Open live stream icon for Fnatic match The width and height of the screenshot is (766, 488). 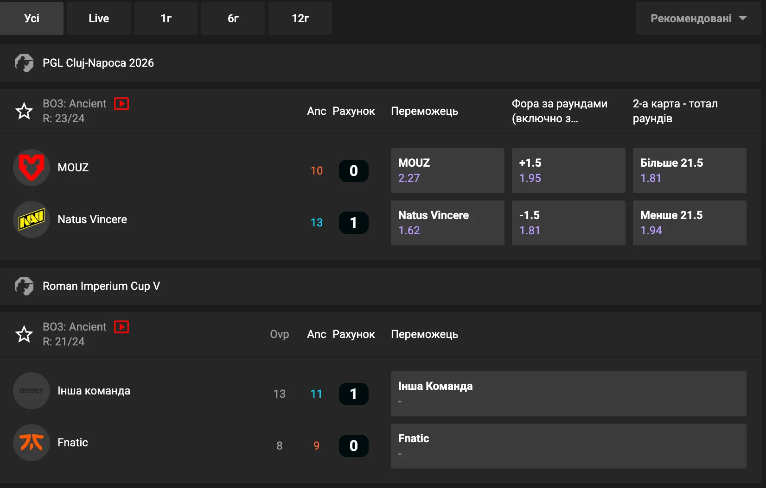tap(121, 327)
